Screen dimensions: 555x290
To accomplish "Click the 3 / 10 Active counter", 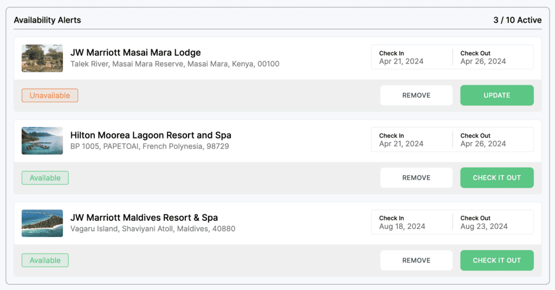I will pos(517,20).
